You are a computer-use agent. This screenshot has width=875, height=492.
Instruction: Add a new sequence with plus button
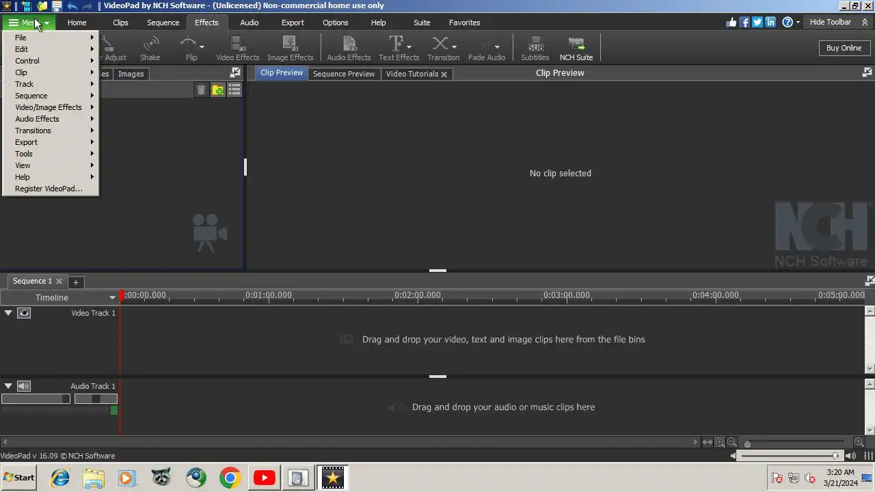(76, 282)
